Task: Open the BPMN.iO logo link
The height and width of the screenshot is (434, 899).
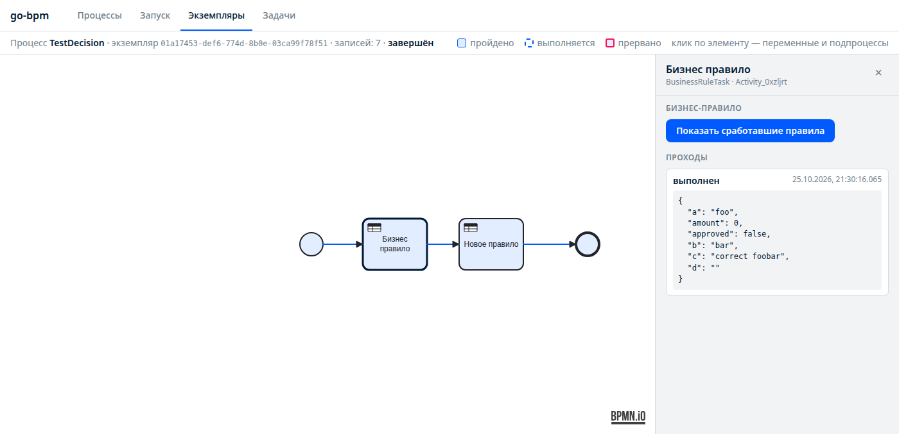Action: tap(628, 417)
